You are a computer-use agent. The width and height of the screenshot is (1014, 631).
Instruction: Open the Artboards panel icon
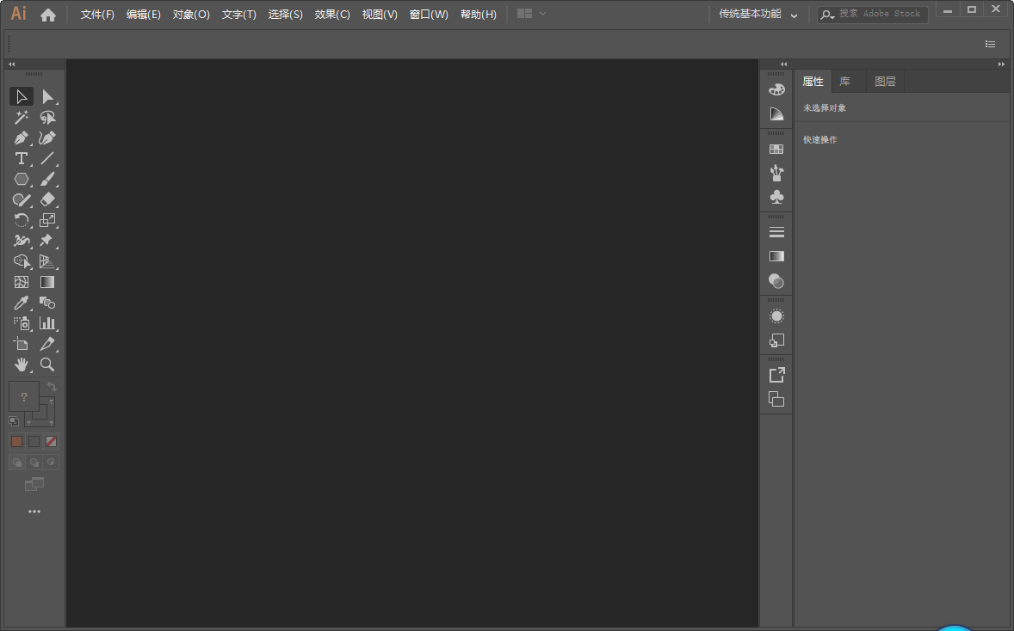pyautogui.click(x=776, y=400)
